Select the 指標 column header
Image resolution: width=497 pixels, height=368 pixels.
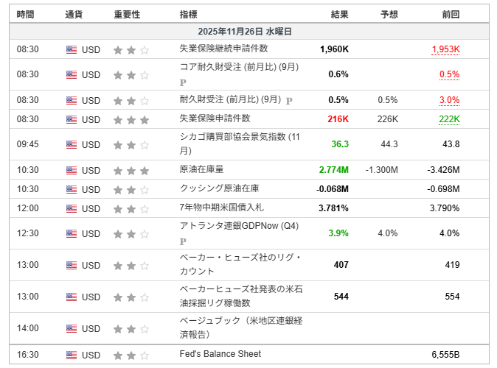click(x=188, y=14)
